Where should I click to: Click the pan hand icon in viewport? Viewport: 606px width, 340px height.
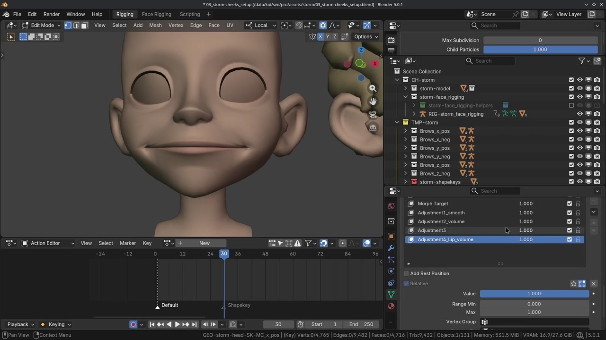[373, 102]
